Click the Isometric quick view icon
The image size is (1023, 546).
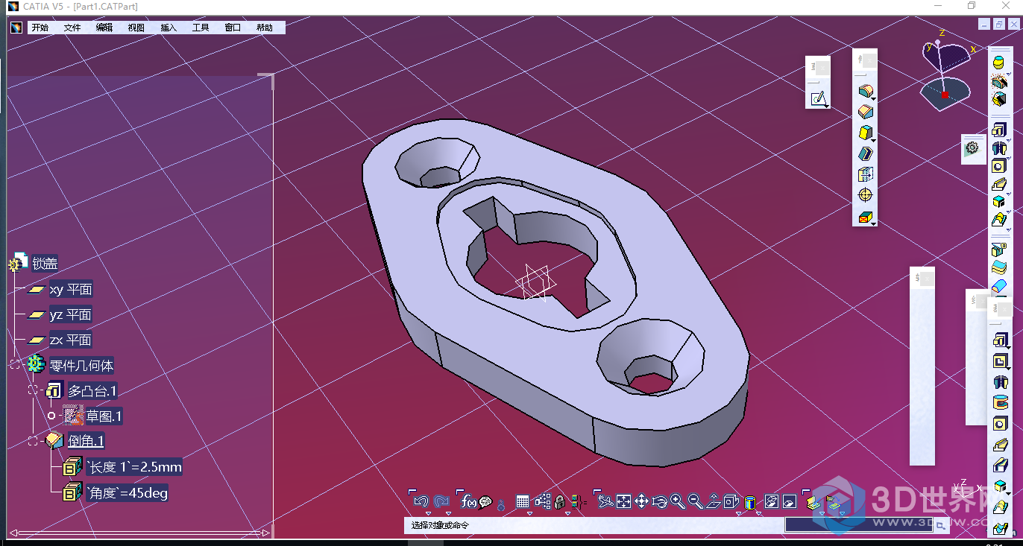coord(731,501)
